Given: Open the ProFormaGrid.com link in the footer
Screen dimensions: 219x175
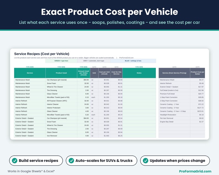Looking at the screenshot, I should tap(195, 171).
